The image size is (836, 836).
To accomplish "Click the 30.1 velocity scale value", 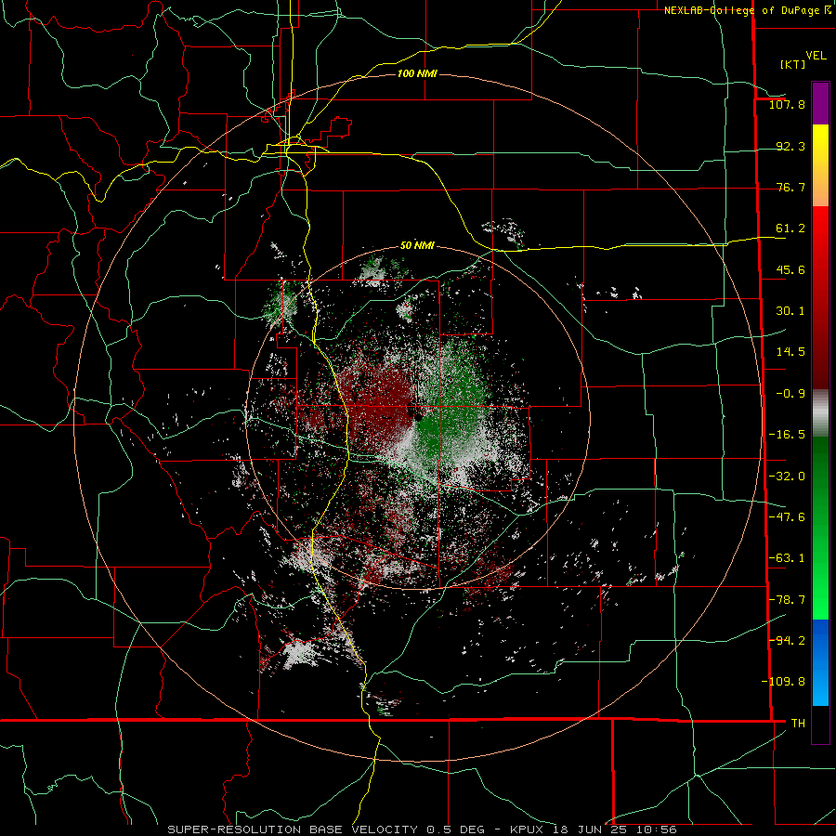I will point(790,311).
